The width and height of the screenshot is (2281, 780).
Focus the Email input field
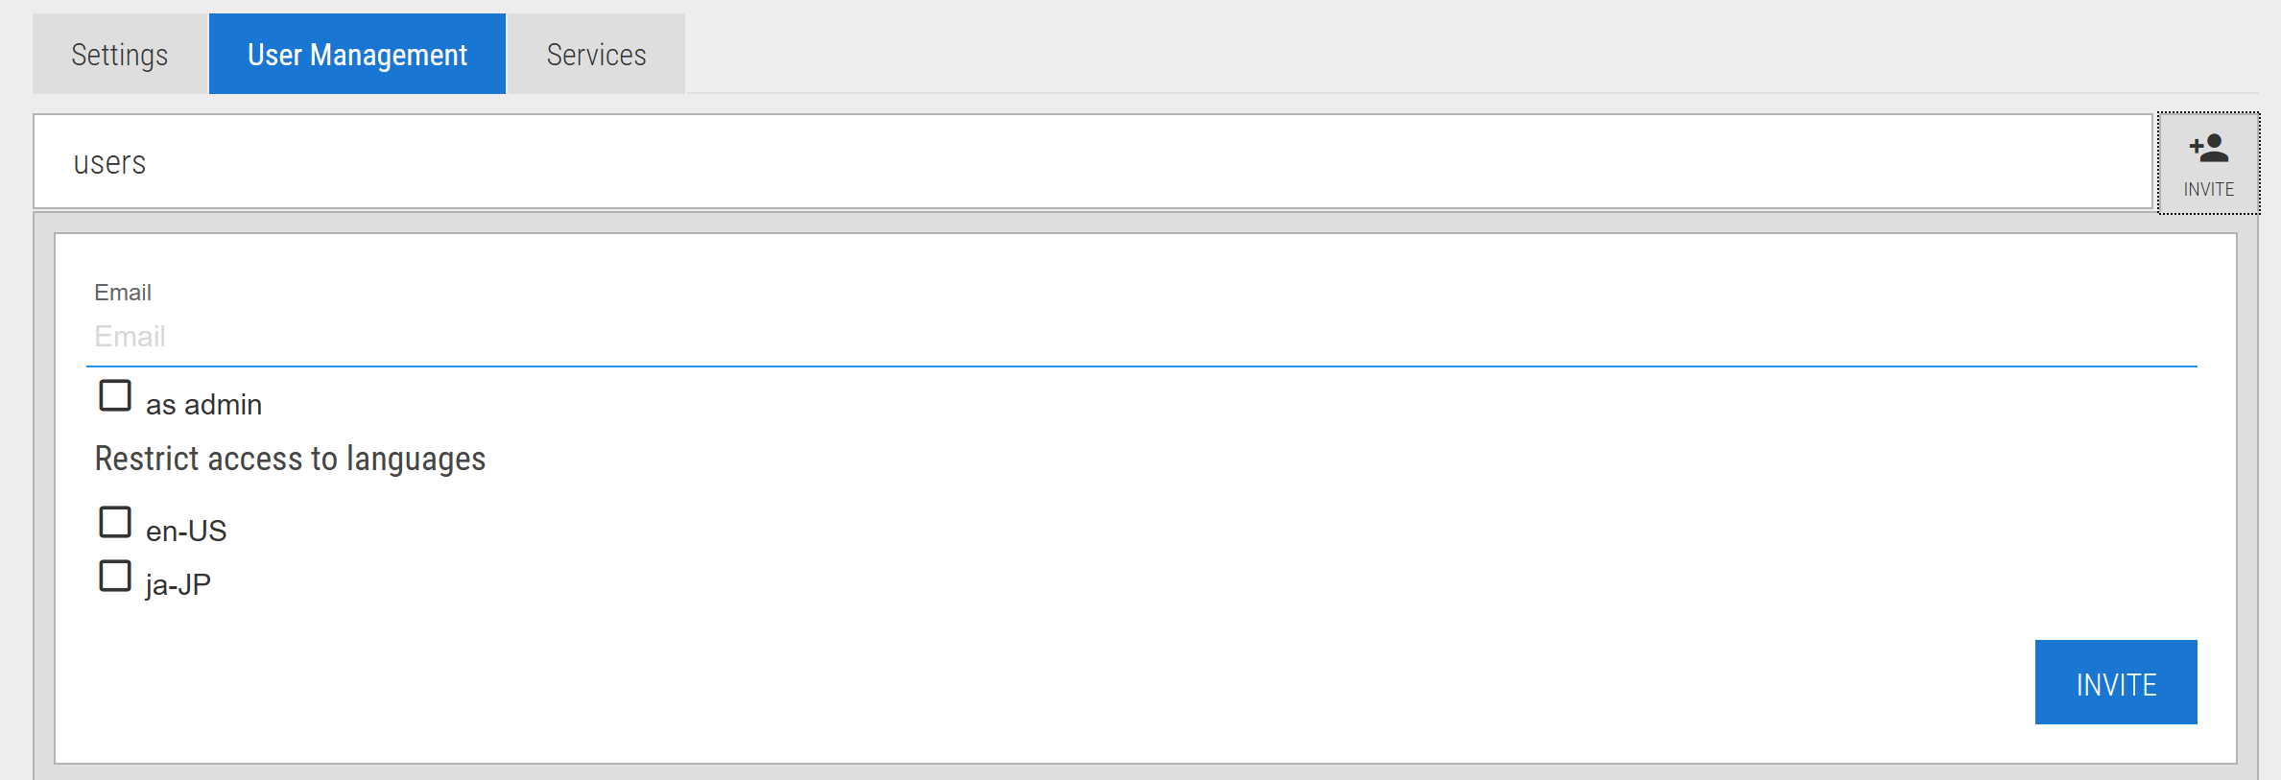1142,337
